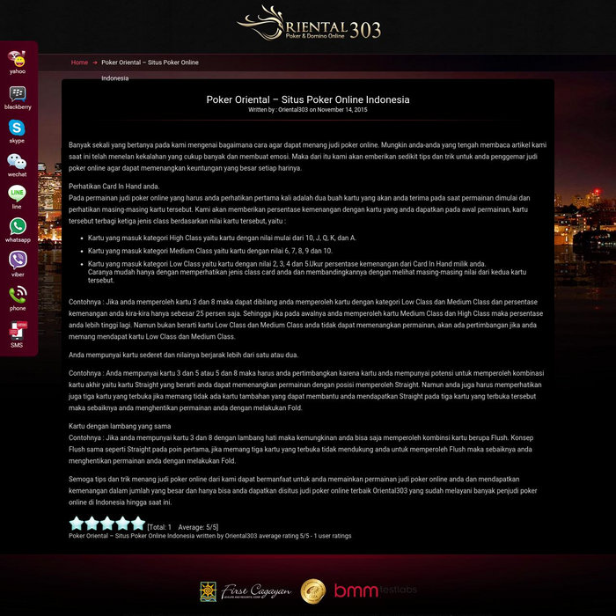Click the line 'Perhatikan Card In Hand anda.'
The height and width of the screenshot is (616, 616).
(x=114, y=187)
